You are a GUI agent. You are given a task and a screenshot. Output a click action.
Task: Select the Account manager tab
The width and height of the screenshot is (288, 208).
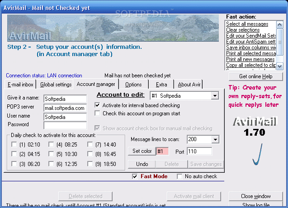96,84
